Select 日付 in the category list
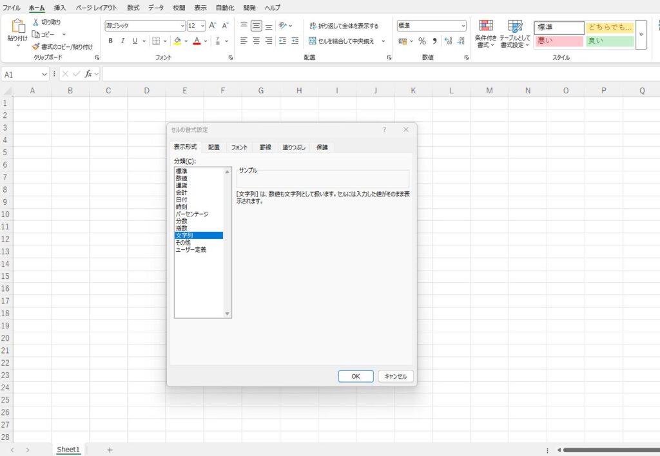660x456 pixels. (x=182, y=200)
